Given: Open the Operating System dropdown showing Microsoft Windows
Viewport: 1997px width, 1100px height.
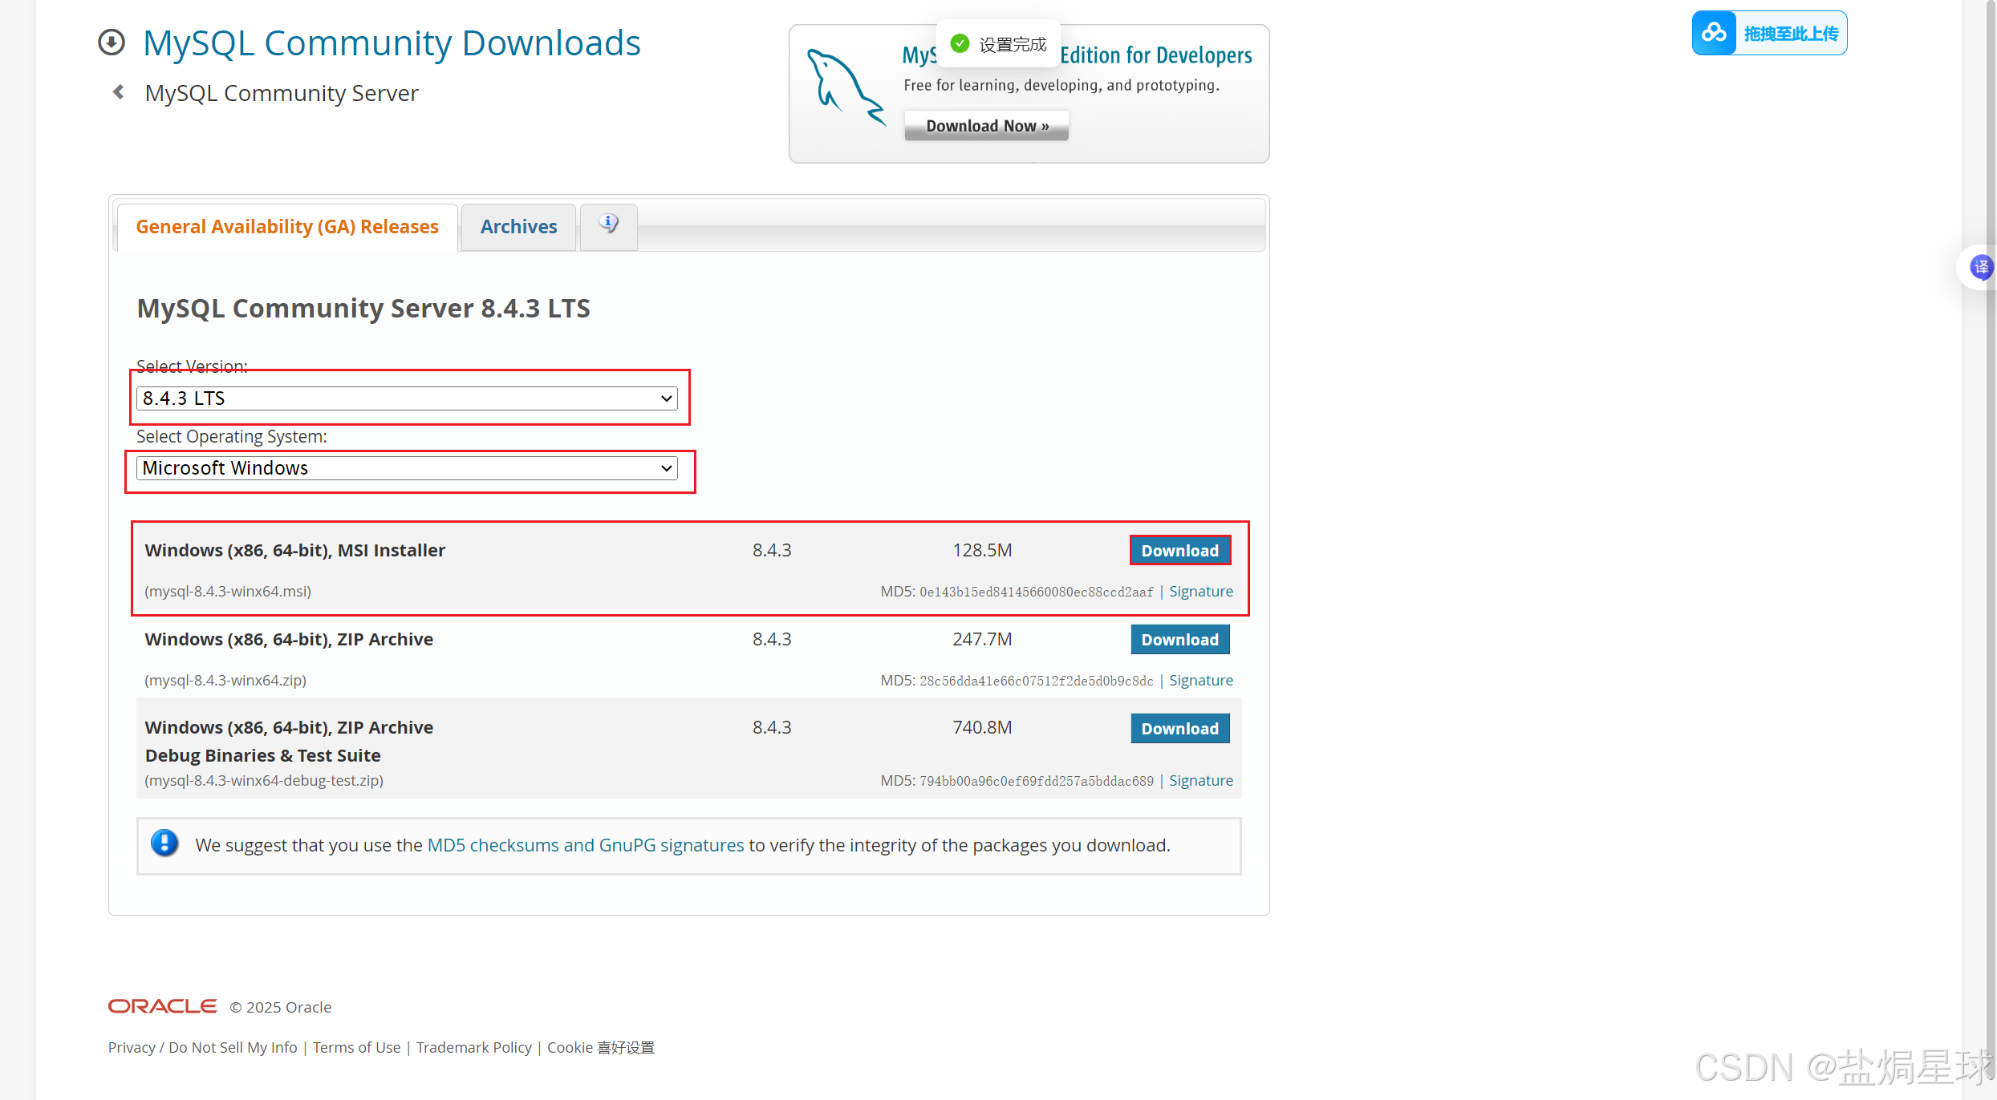Looking at the screenshot, I should pyautogui.click(x=407, y=468).
